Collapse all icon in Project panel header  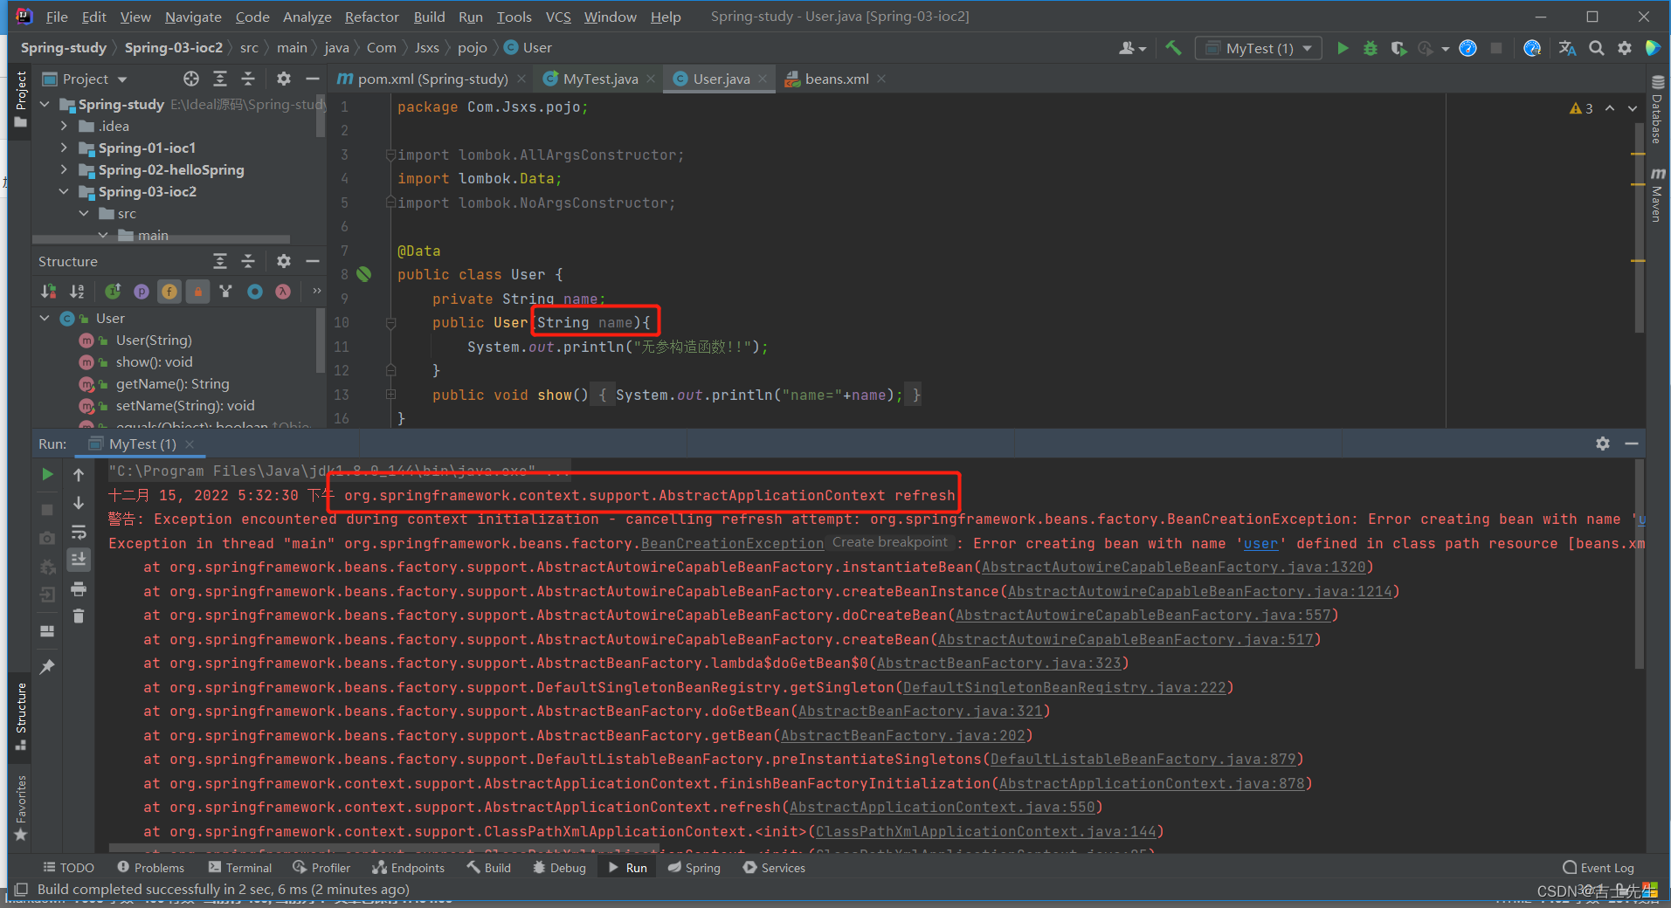click(x=248, y=79)
